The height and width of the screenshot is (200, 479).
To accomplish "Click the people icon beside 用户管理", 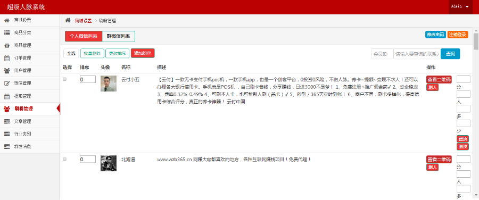I will [7, 71].
